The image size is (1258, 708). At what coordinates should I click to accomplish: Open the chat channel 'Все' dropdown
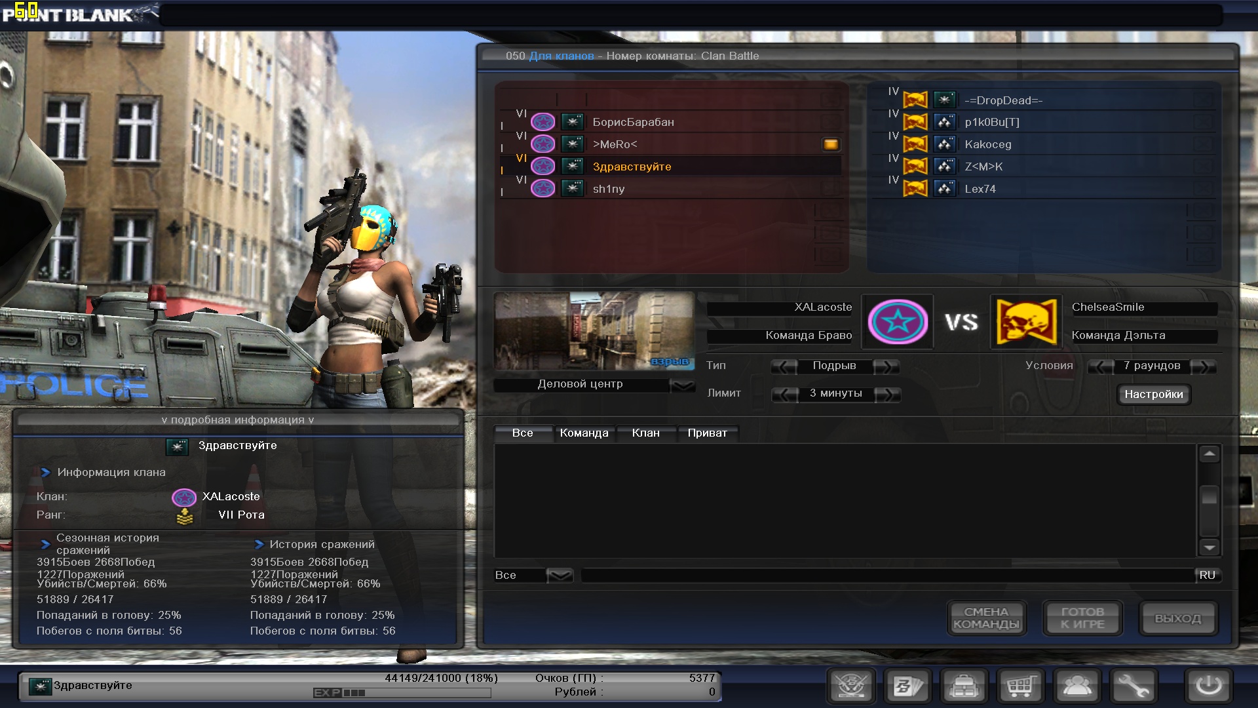(559, 576)
